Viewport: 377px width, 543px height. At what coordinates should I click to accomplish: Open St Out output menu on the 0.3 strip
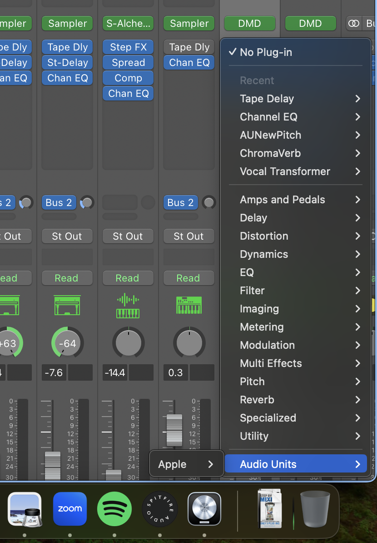click(189, 236)
